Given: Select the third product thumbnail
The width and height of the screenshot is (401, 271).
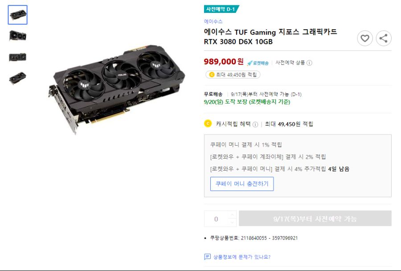Looking at the screenshot, I should [x=18, y=57].
